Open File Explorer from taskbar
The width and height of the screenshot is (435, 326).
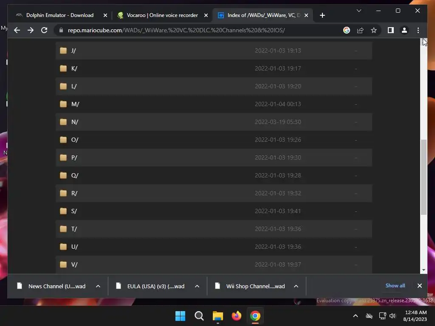(218, 316)
